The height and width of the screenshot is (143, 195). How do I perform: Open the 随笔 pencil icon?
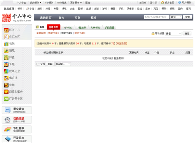coord(6,51)
